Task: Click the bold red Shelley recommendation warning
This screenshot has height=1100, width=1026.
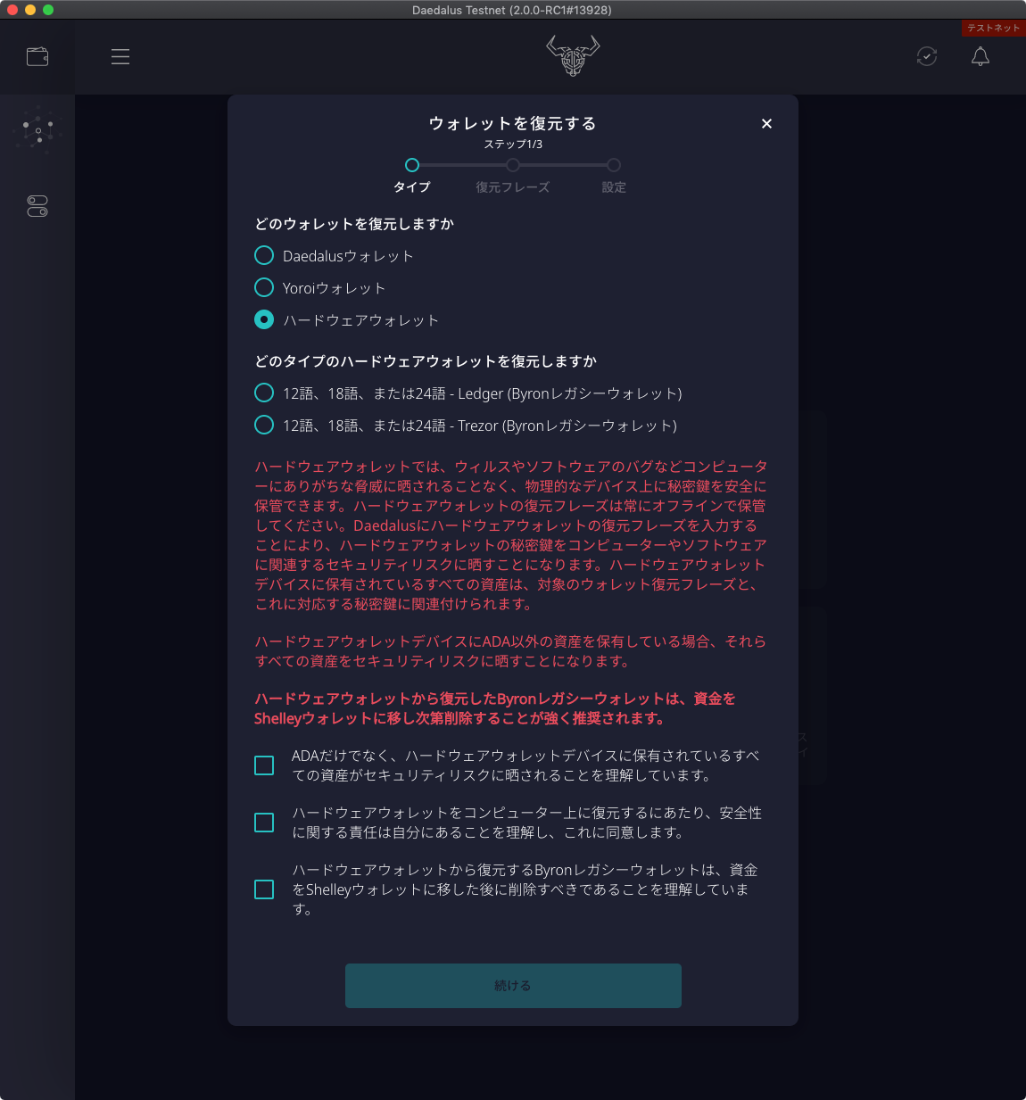Action: 495,708
